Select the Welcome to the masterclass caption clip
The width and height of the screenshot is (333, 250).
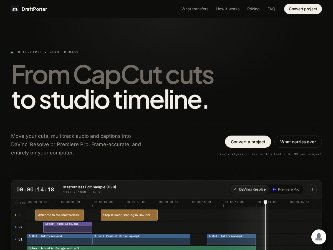59,215
